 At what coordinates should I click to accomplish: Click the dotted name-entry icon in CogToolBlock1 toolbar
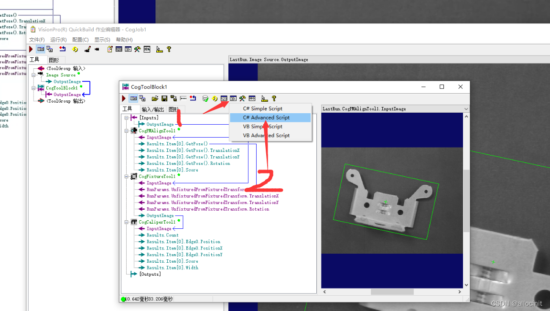click(x=183, y=98)
